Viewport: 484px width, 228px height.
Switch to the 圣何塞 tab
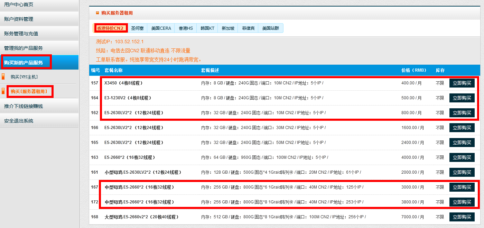[x=137, y=28]
